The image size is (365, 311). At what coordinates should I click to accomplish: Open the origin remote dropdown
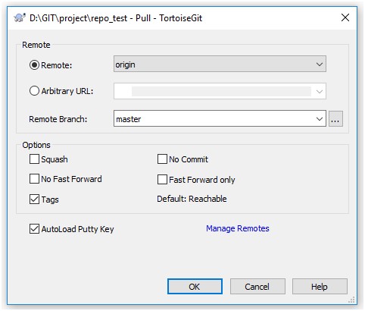tap(220, 64)
